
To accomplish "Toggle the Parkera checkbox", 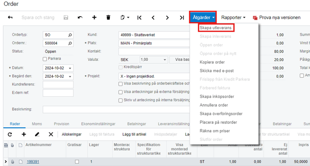I will pos(45,59).
